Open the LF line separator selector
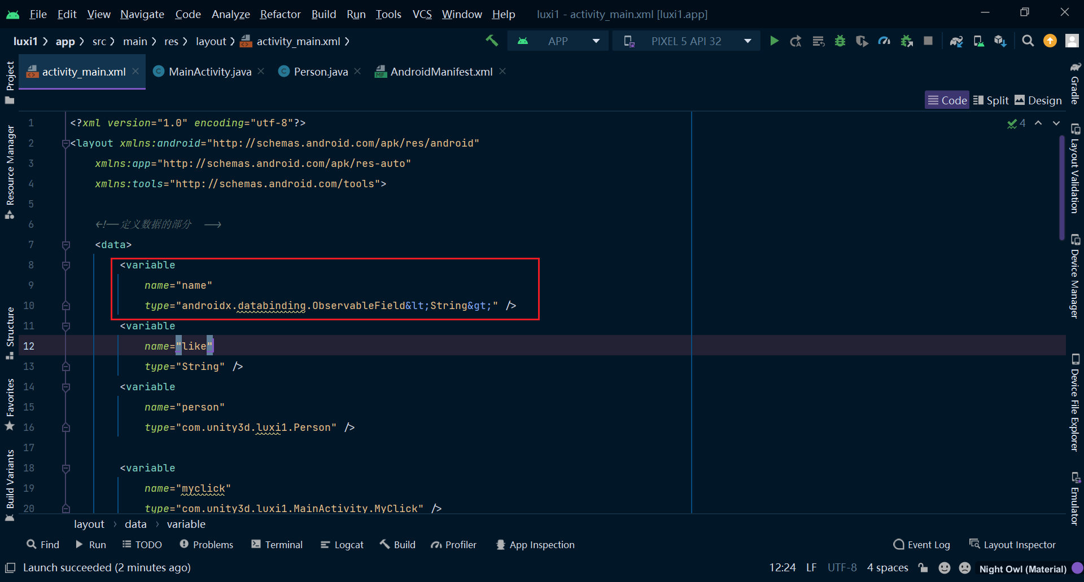 (811, 568)
